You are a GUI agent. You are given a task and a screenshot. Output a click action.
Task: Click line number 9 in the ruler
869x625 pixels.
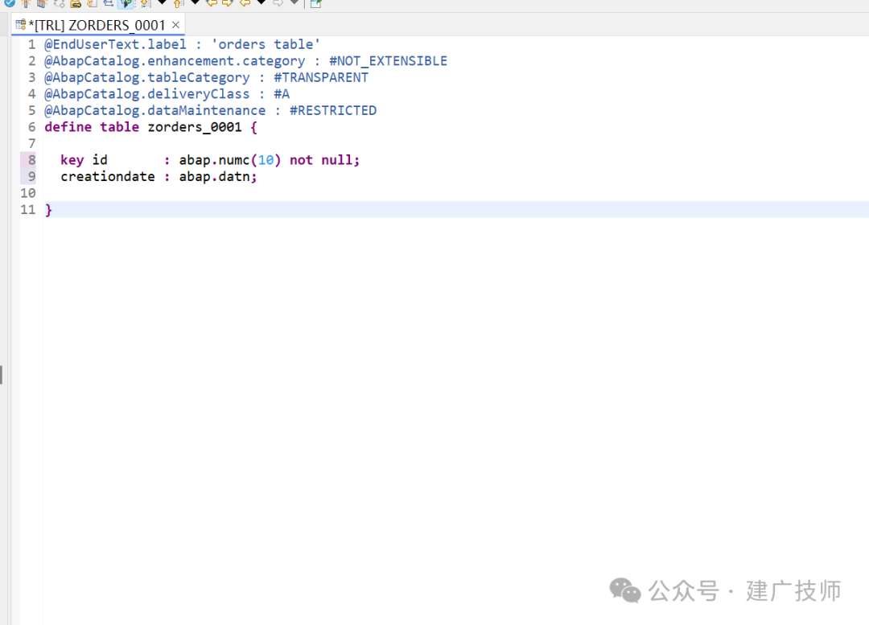[x=32, y=177]
